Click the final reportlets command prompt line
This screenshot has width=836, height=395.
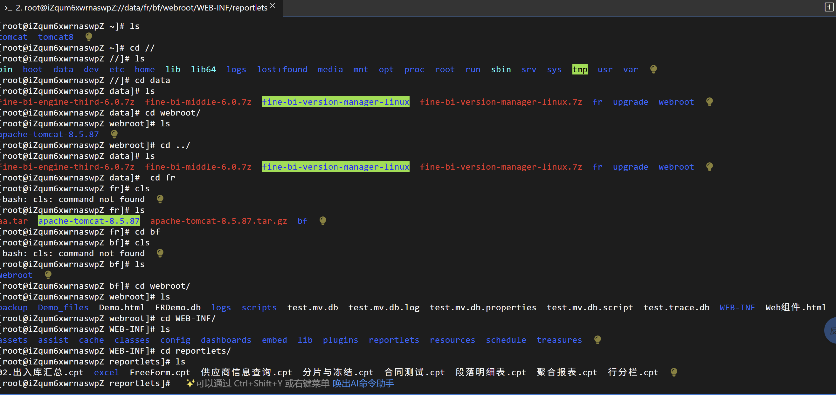pyautogui.click(x=85, y=383)
